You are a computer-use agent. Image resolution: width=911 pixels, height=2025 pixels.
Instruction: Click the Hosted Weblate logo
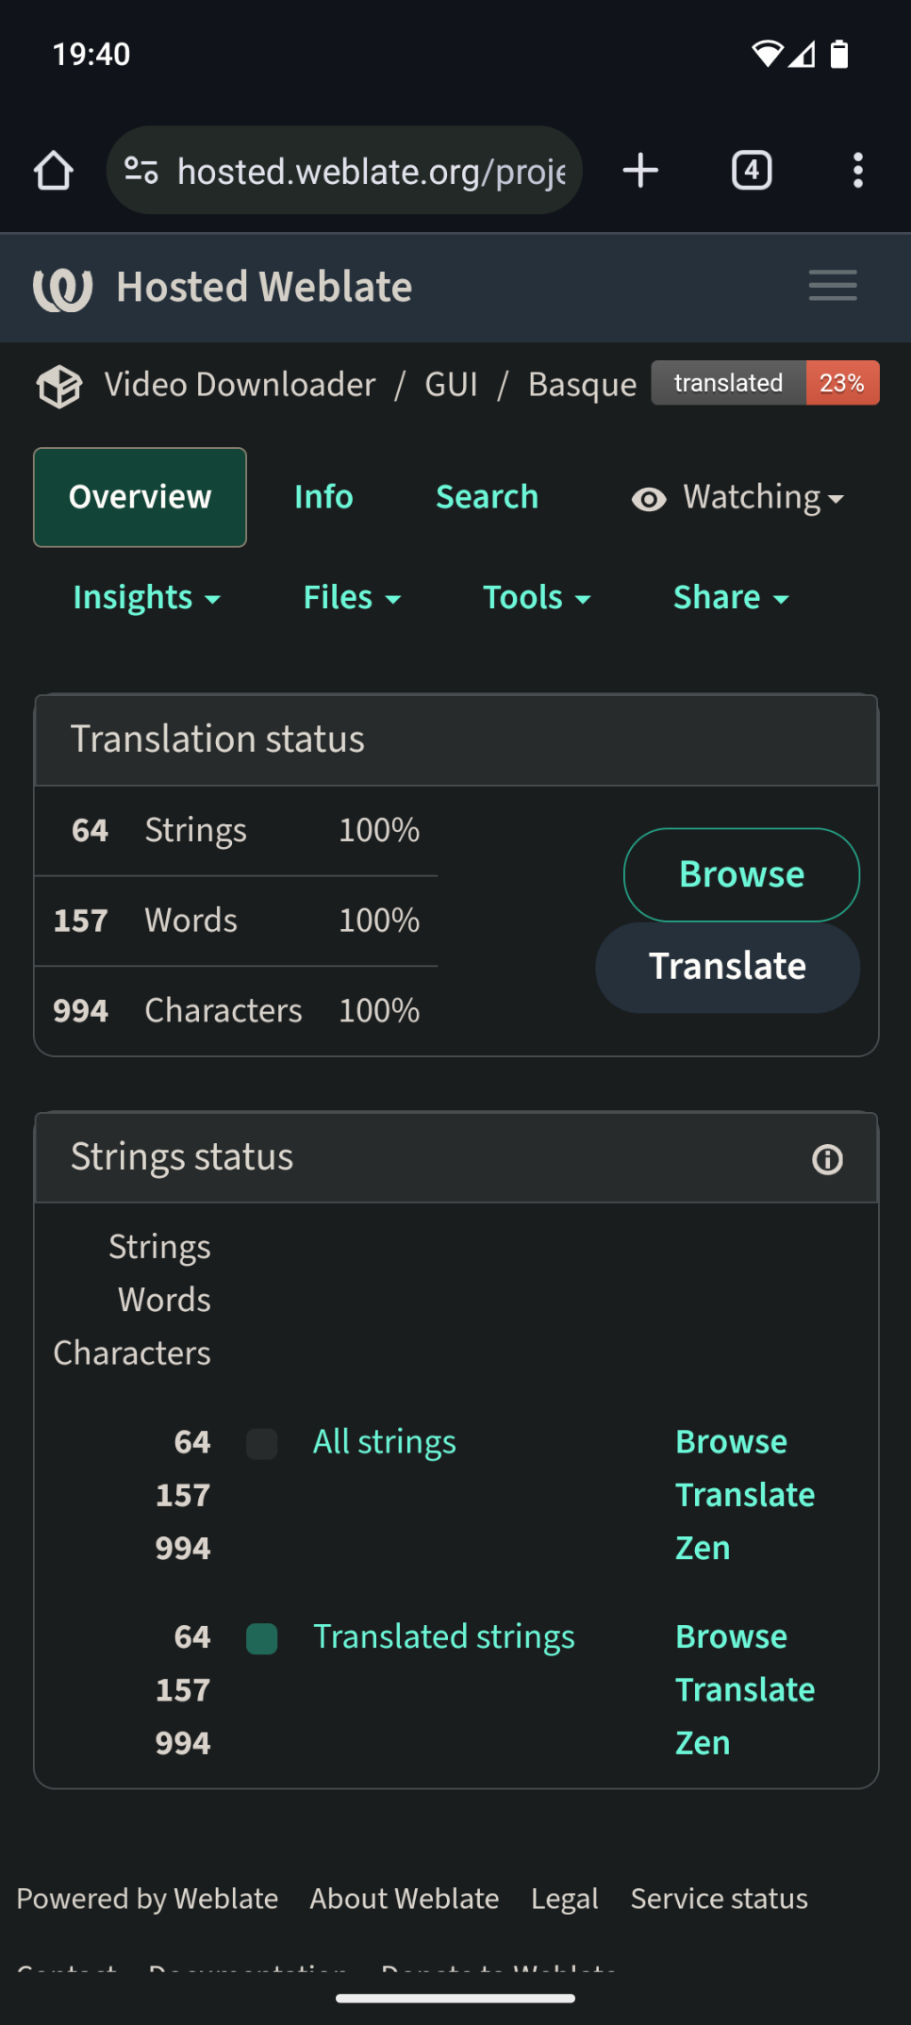[63, 288]
